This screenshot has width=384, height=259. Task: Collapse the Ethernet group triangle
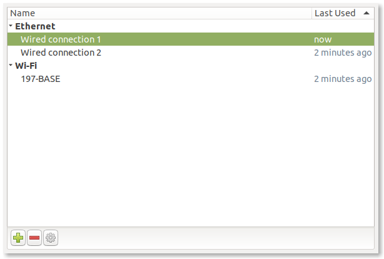click(11, 26)
